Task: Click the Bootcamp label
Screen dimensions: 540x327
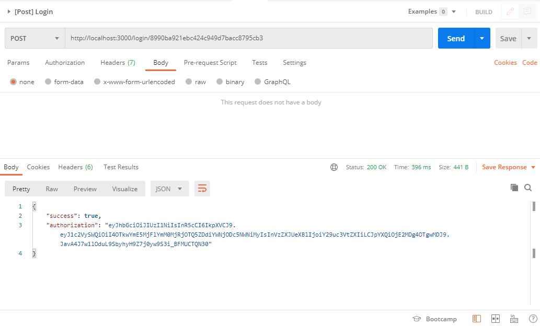Action: tap(441, 319)
